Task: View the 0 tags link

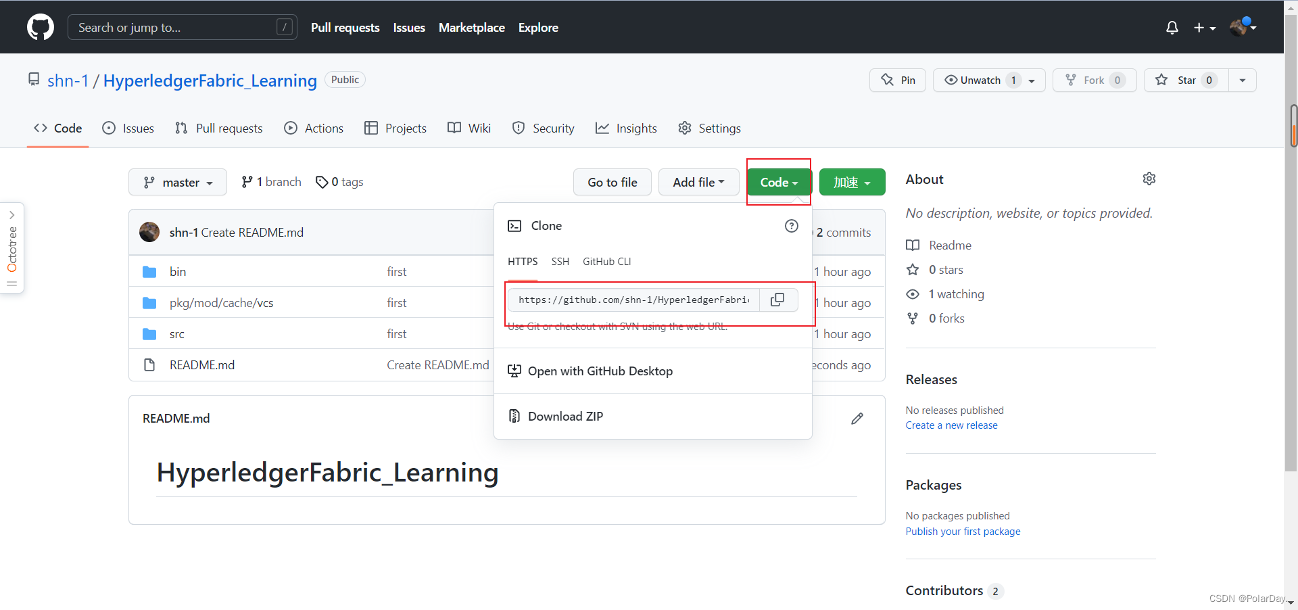Action: (340, 182)
